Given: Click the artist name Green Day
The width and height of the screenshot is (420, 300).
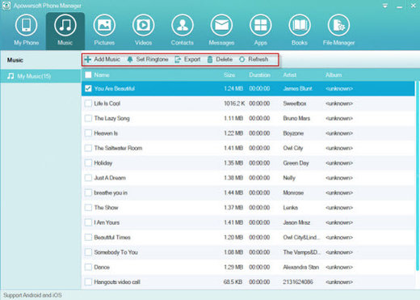Looking at the screenshot, I should [x=296, y=163].
